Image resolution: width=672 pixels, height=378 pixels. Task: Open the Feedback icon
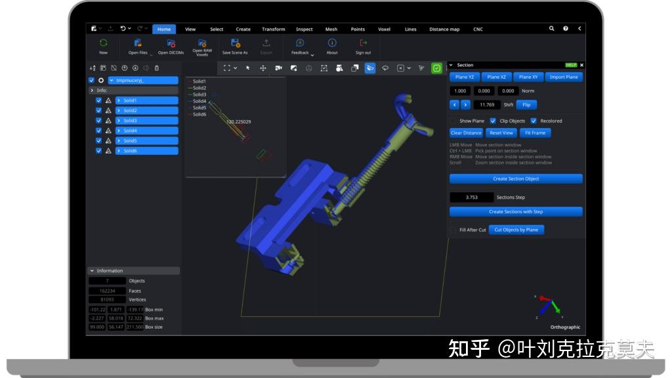[x=300, y=43]
